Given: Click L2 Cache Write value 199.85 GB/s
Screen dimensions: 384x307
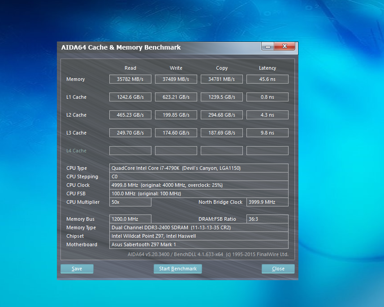Looking at the screenshot, I should click(176, 115).
